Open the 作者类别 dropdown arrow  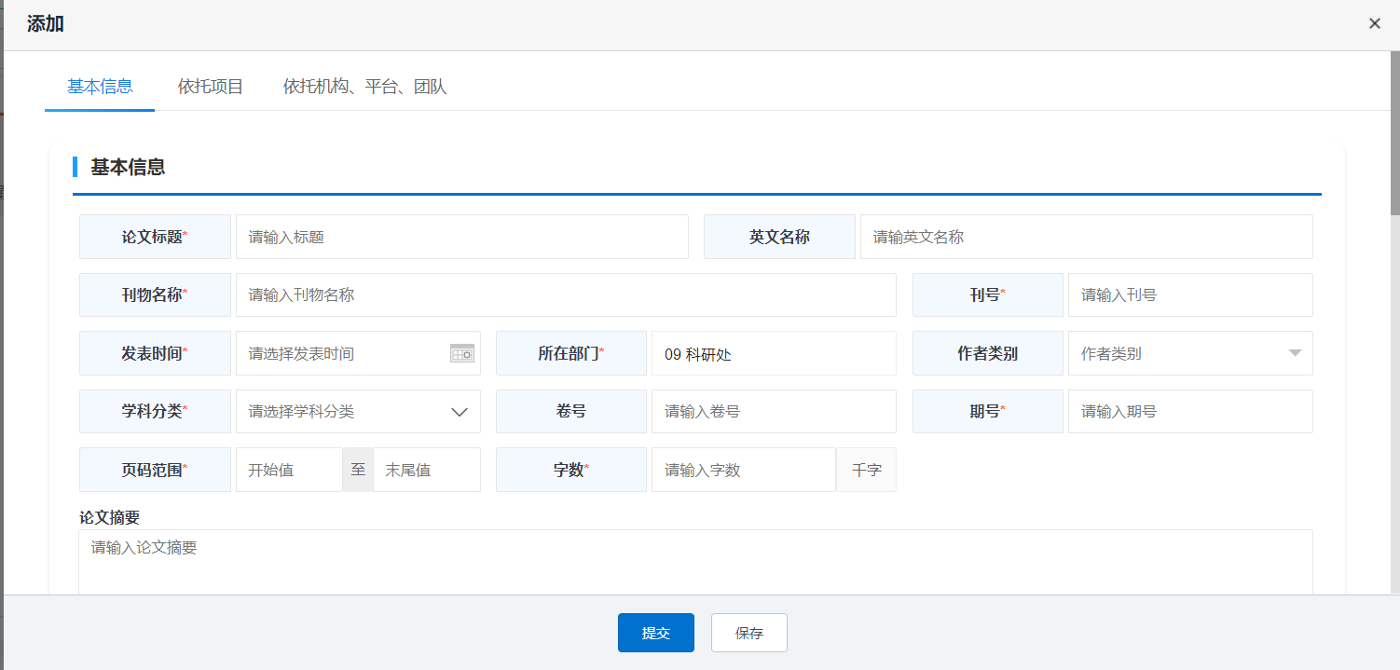pos(1294,353)
